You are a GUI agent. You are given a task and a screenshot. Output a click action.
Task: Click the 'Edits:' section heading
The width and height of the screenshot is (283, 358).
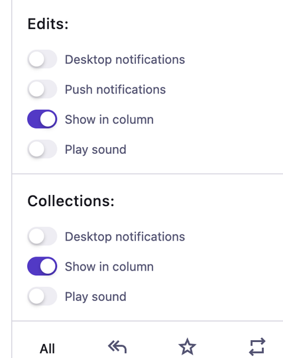[48, 24]
